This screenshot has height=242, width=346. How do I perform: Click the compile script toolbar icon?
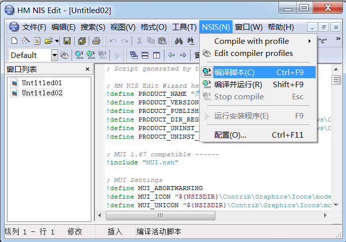[79, 55]
